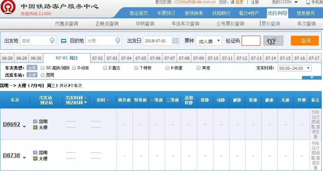
Task: Go to 票价查询 submenu
Action: (x=270, y=24)
